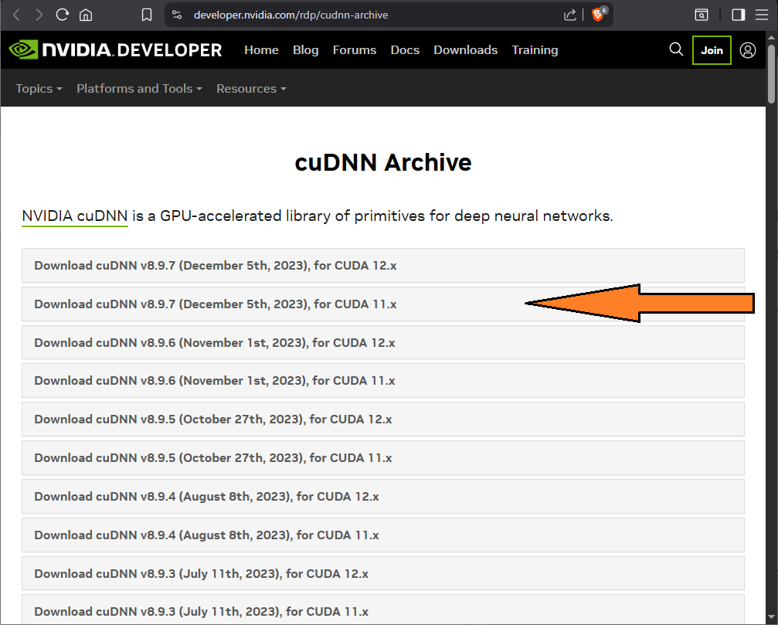The height and width of the screenshot is (625, 778).
Task: Open Blog in NVIDIA navigation
Action: tap(306, 50)
